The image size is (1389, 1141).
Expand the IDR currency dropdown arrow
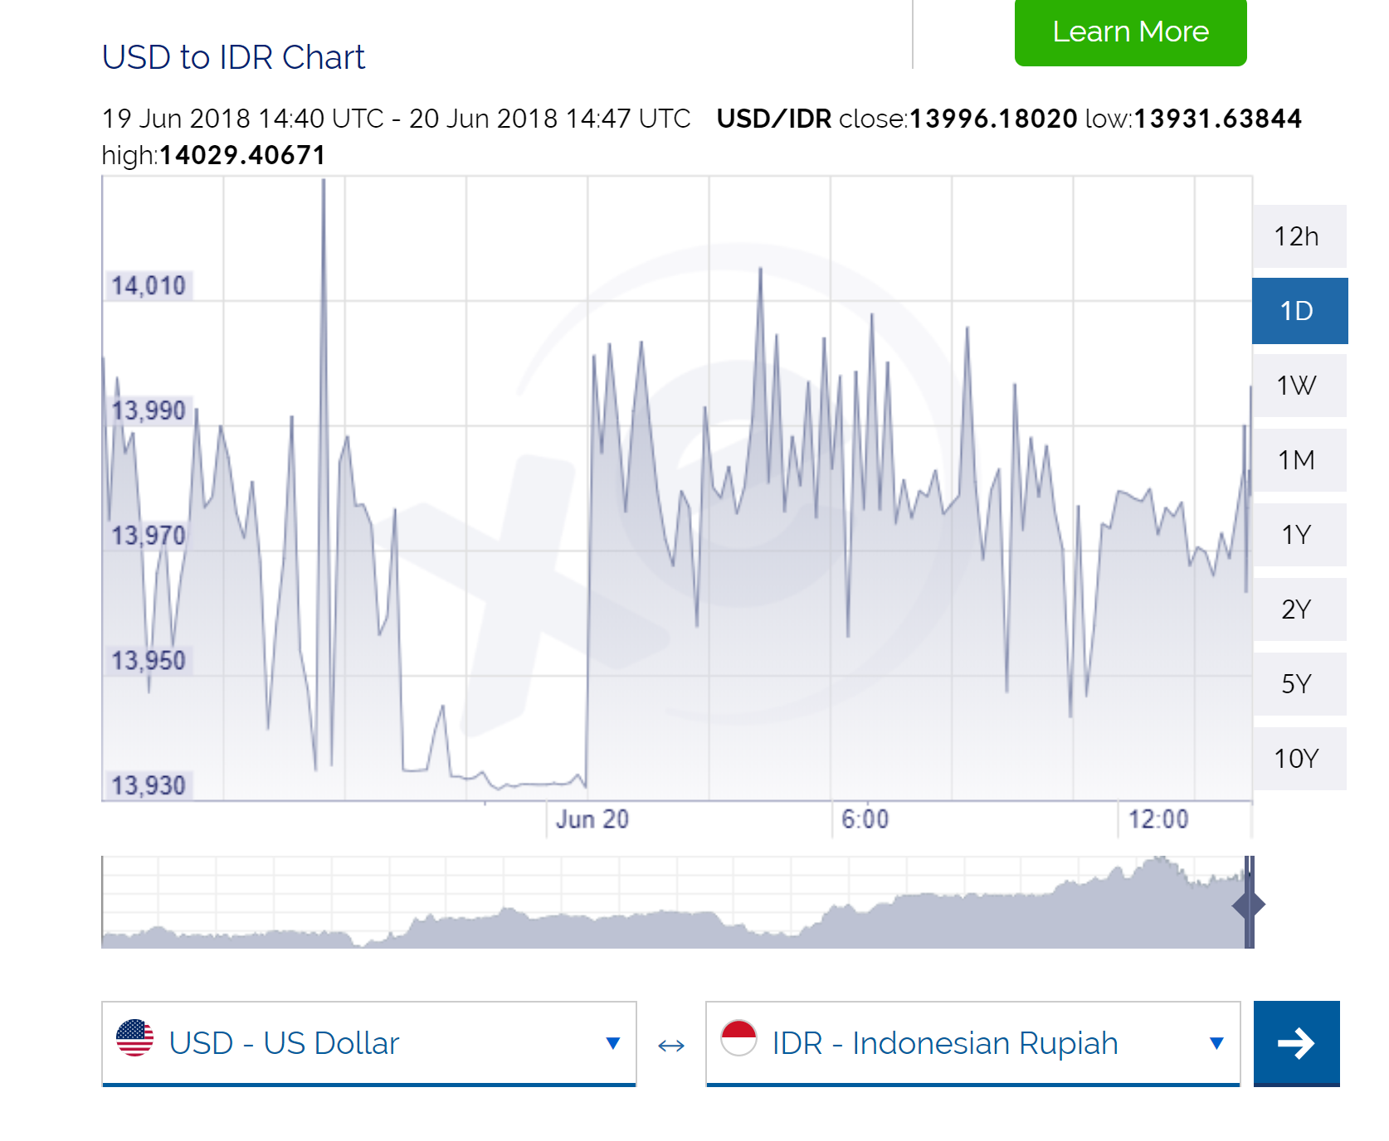point(1216,1043)
